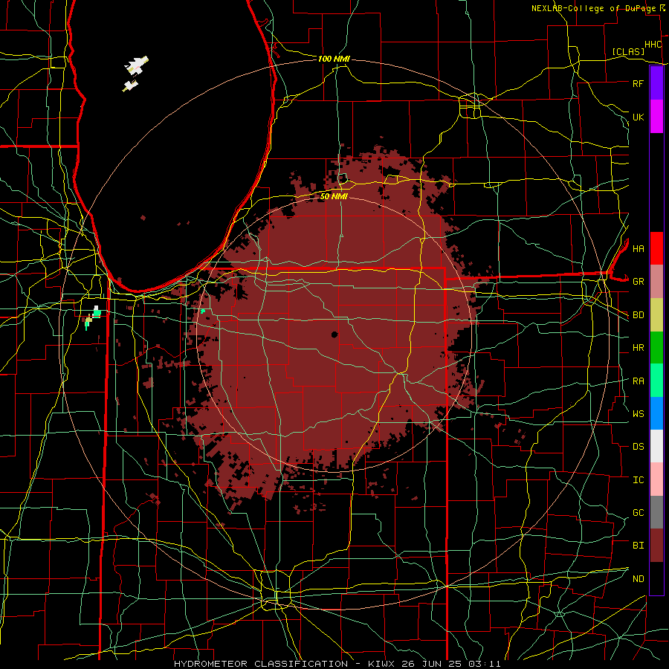669x669 pixels.
Task: Click the HR legend label
Action: click(638, 348)
